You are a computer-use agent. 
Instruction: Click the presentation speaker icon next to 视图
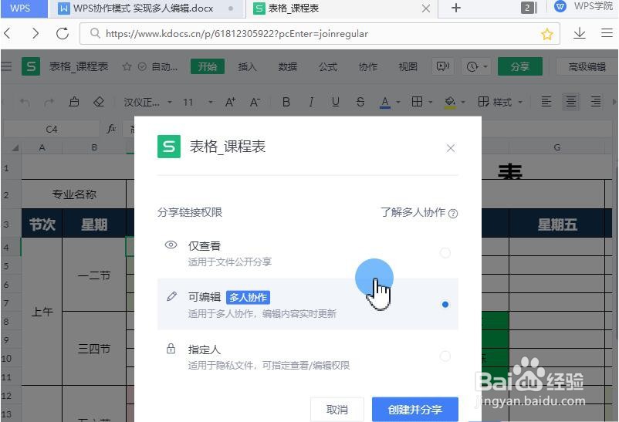click(x=442, y=66)
